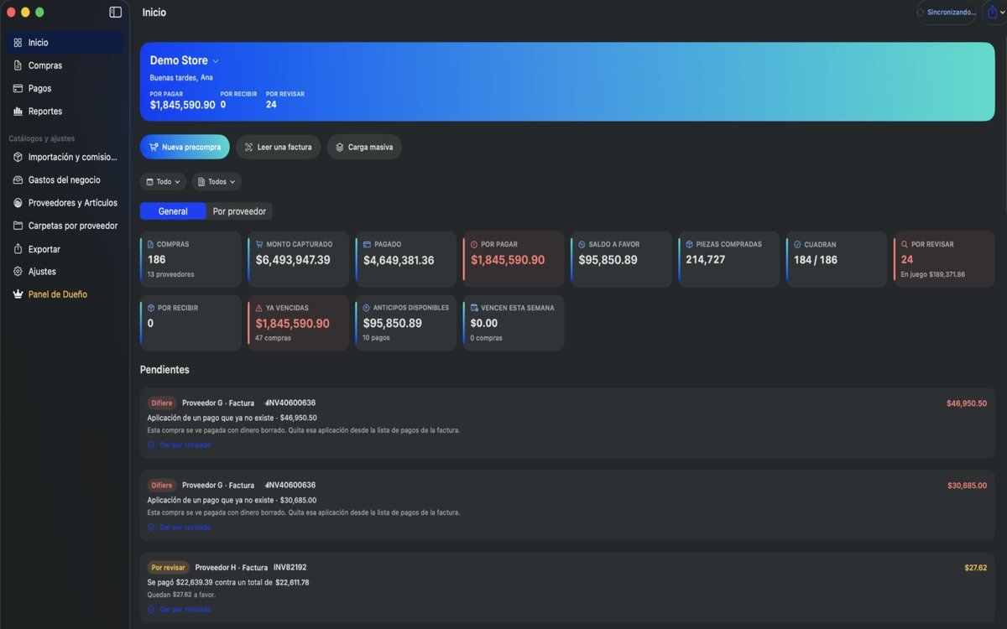Switch to the General tab
The image size is (1007, 629).
tap(173, 211)
